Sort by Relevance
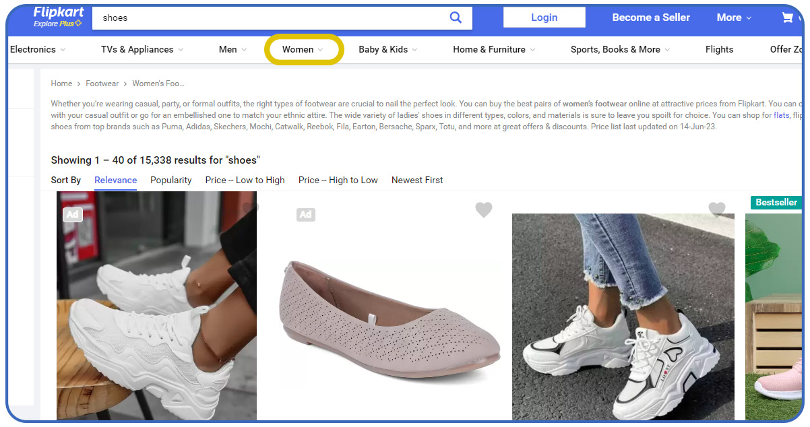Viewport: 810px width, 427px height. click(x=115, y=180)
